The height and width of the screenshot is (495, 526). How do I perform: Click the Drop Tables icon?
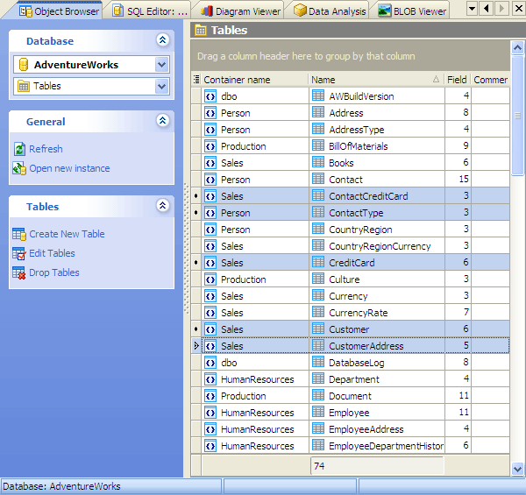(19, 272)
